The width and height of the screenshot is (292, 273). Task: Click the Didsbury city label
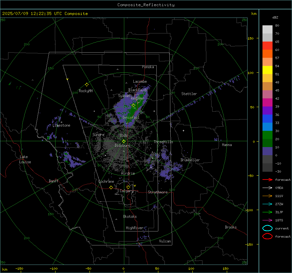pos(123,145)
